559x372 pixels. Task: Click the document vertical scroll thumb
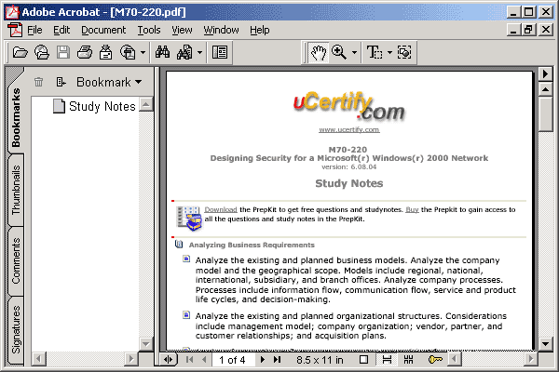[x=545, y=114]
